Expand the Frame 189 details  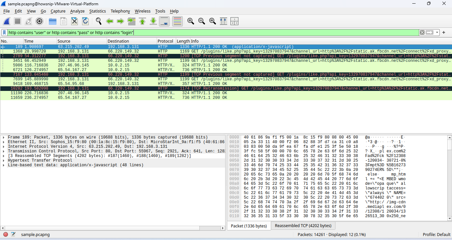point(4,137)
